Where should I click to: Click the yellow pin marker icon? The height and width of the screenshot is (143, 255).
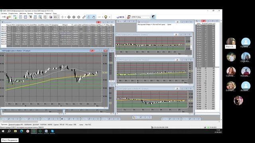106,17
